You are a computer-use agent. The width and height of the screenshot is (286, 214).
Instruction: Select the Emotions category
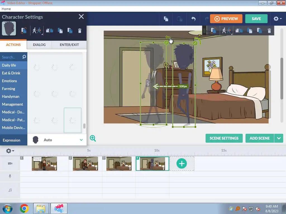[14, 81]
